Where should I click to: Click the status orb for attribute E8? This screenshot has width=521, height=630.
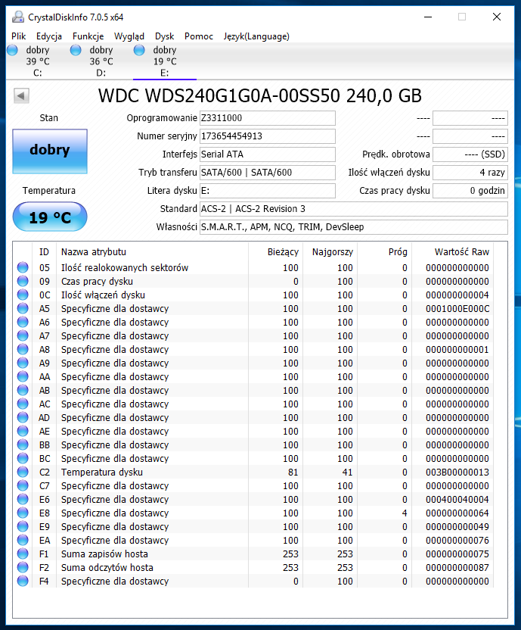point(23,513)
